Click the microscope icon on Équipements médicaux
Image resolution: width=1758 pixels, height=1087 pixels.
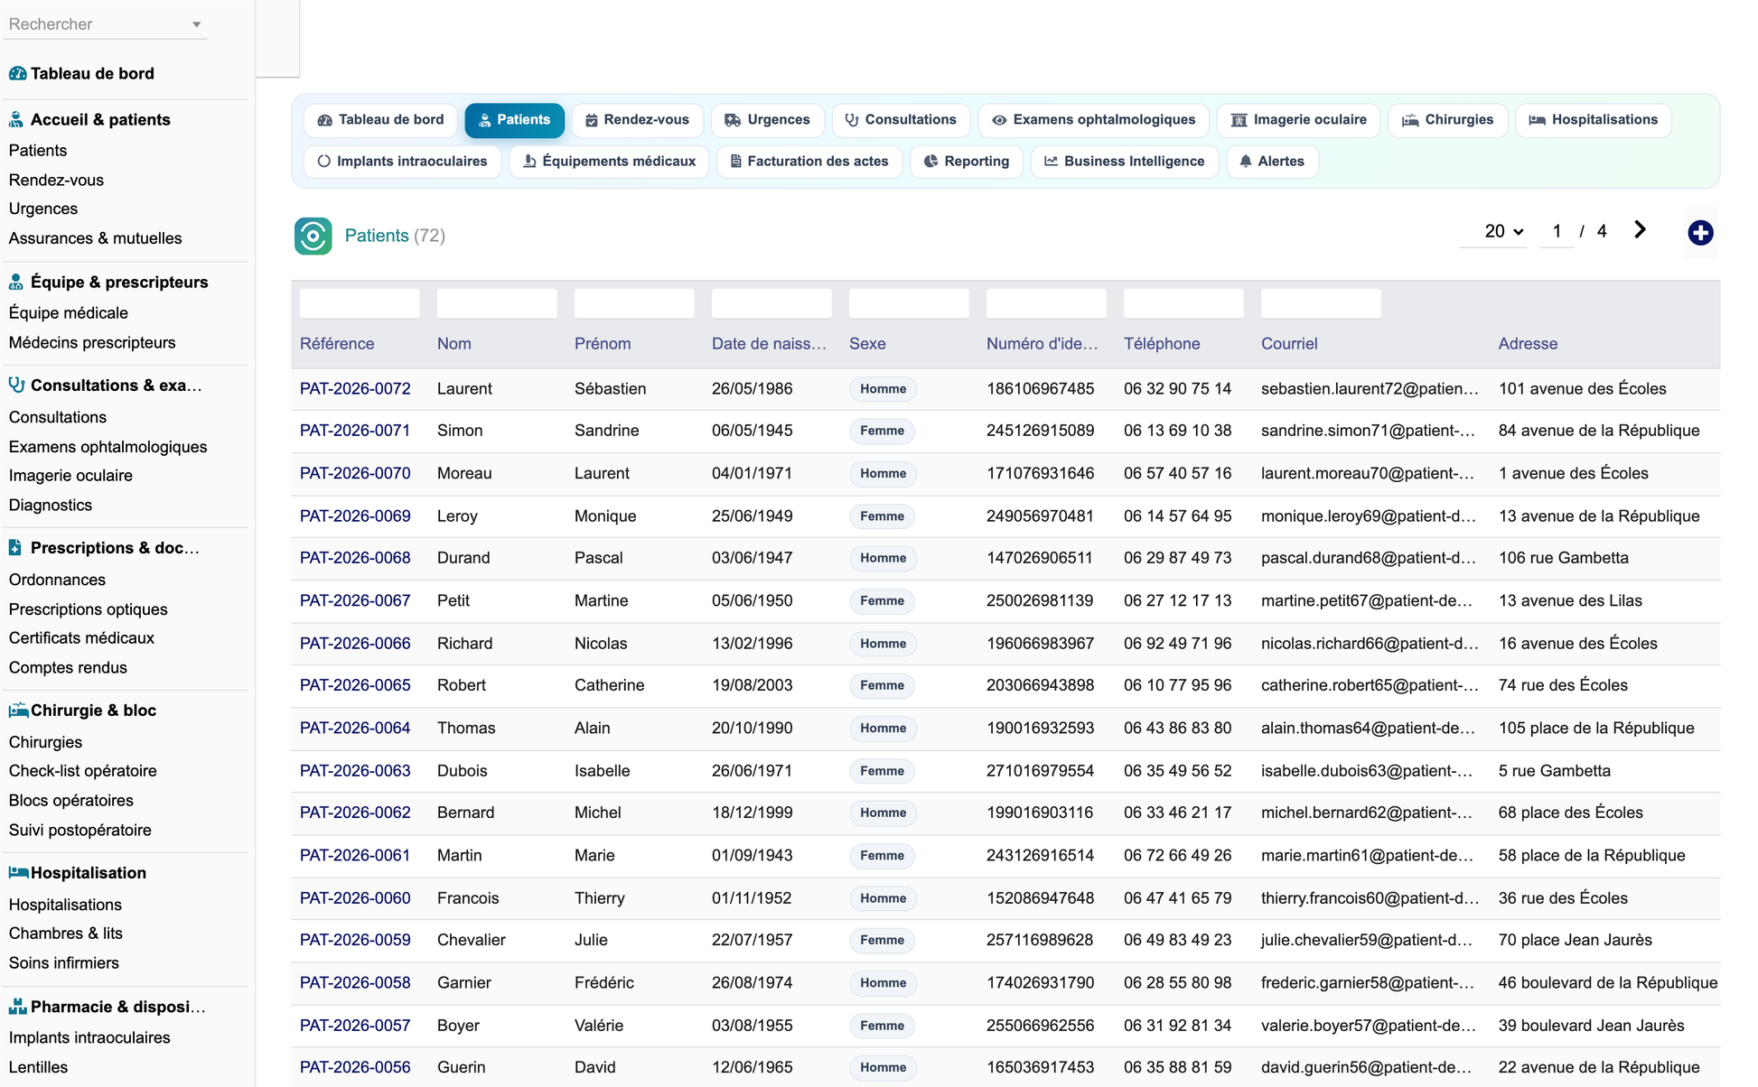[529, 162]
